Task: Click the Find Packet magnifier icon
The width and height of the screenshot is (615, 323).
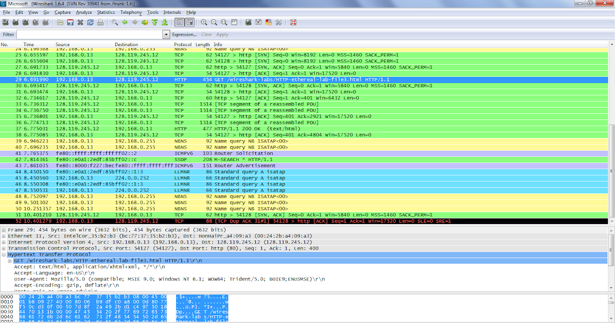Action: 114,22
